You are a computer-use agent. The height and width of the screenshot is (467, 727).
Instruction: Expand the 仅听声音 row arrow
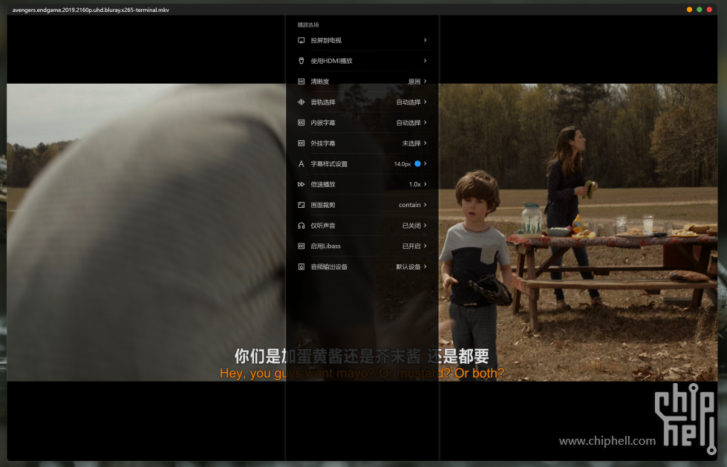coord(425,226)
